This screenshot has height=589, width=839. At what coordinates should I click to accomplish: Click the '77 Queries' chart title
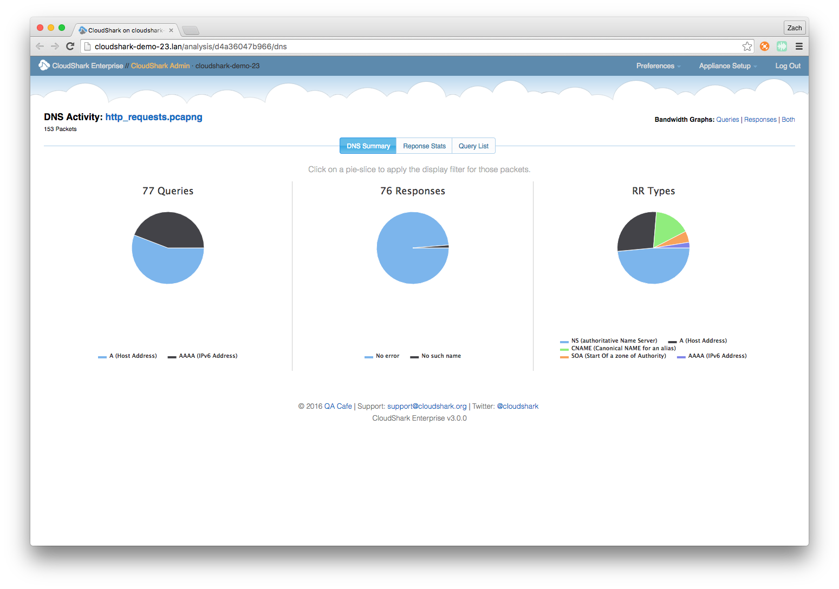(x=168, y=191)
